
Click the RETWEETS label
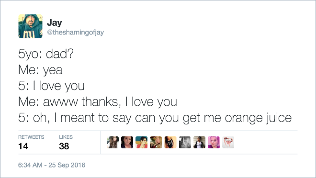pyautogui.click(x=31, y=137)
